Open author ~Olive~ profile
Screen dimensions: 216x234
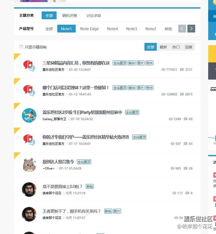pos(49,168)
